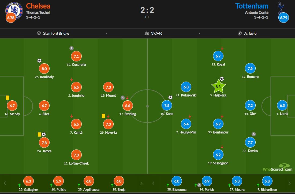Click the assist badge above Davies

coord(253,134)
